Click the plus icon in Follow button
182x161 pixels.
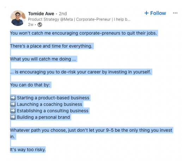coord(146,13)
